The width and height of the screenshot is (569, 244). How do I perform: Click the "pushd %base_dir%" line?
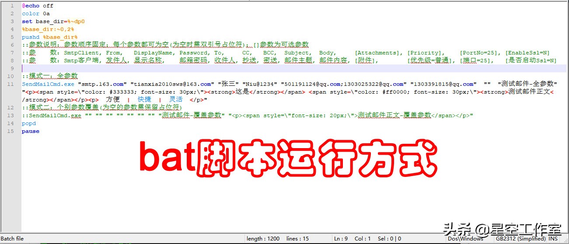point(50,37)
